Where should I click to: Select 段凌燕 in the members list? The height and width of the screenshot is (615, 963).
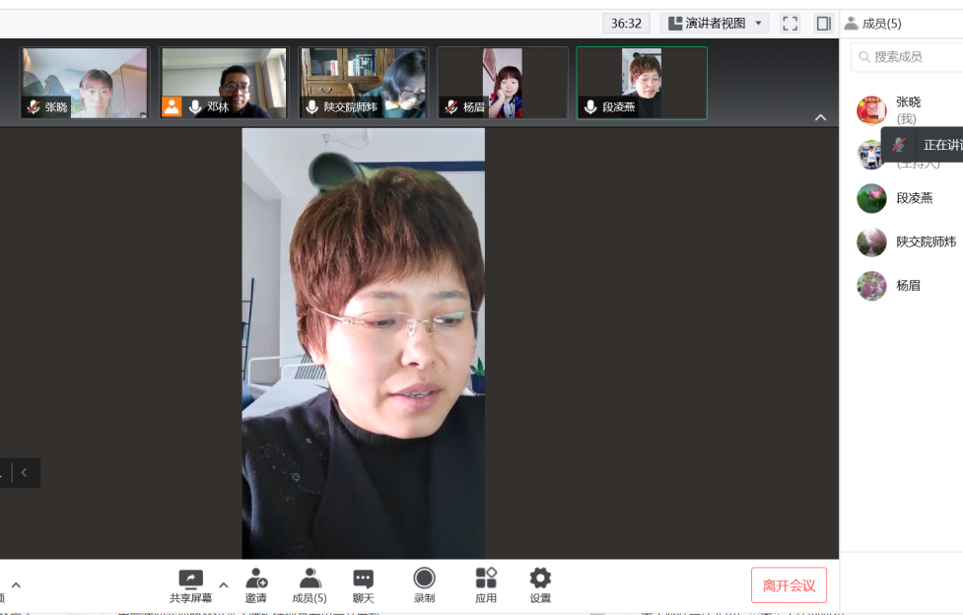point(909,198)
